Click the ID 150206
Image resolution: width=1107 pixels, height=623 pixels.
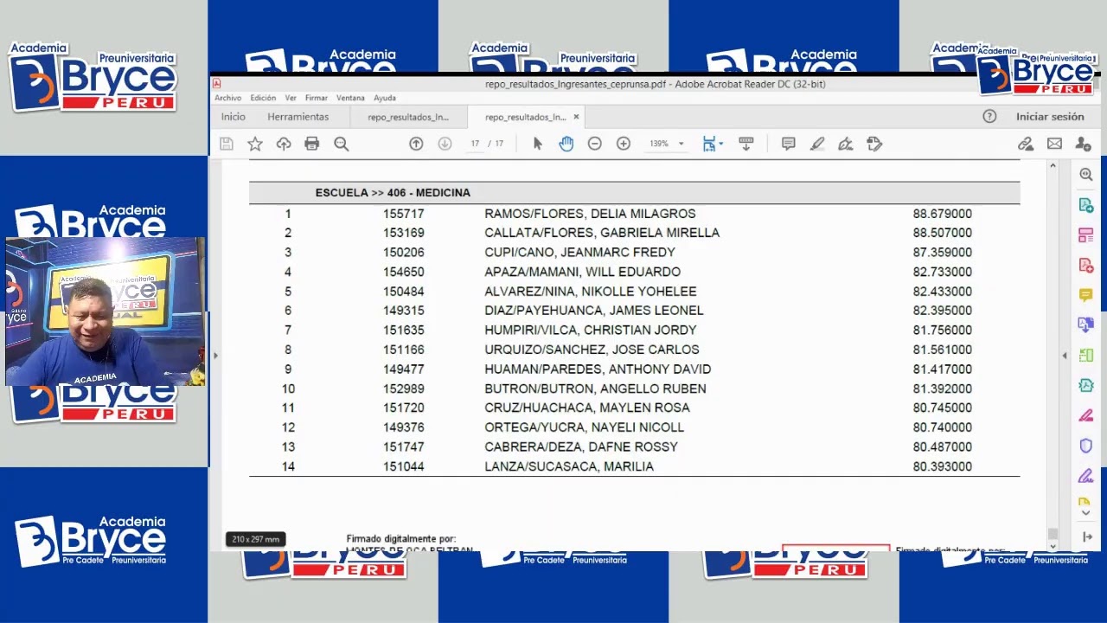(x=404, y=253)
